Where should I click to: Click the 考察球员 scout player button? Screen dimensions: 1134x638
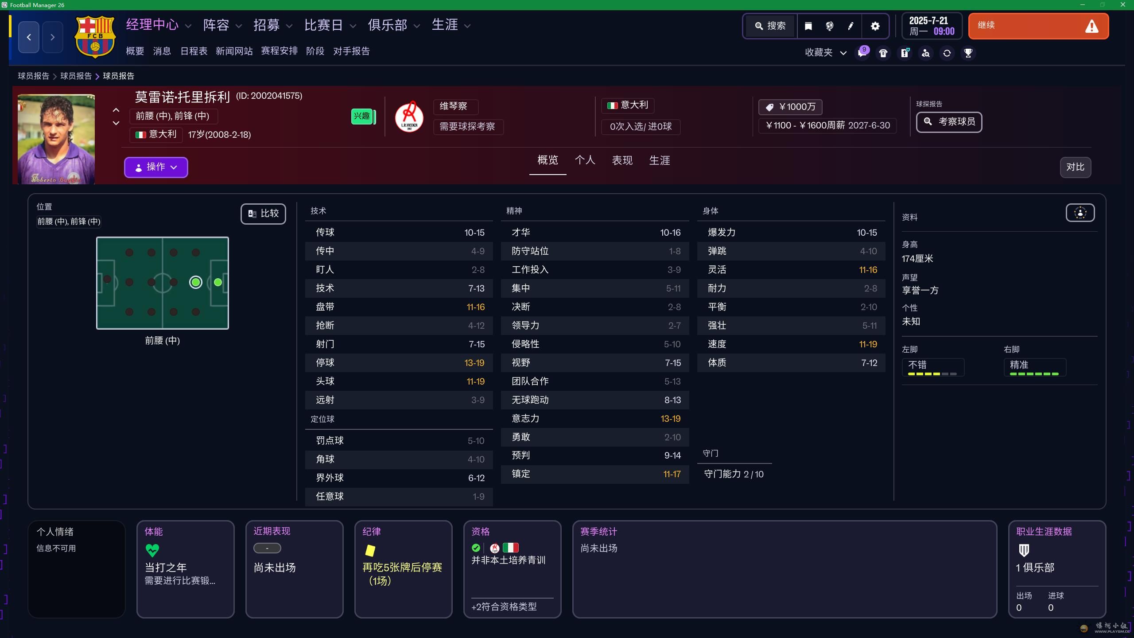tap(949, 122)
